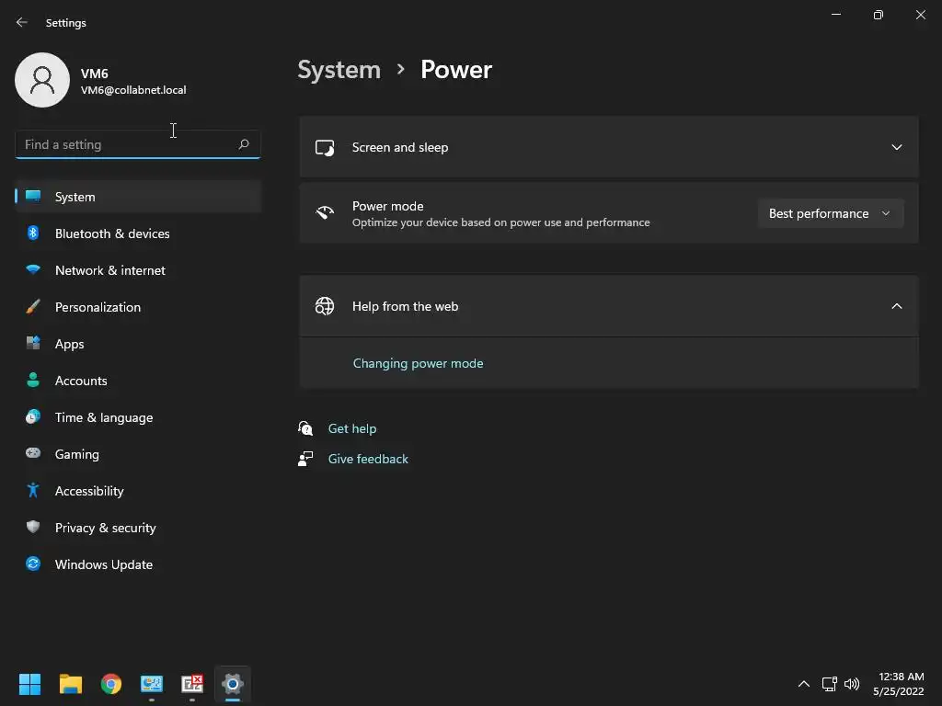Click the Power mode gauge icon
Viewport: 942px width, 706px height.
click(x=325, y=213)
